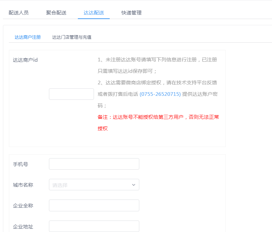The height and width of the screenshot is (232, 272).
Task: Switch to 达达门店管理与充值 sub-tab
Action: (72, 37)
